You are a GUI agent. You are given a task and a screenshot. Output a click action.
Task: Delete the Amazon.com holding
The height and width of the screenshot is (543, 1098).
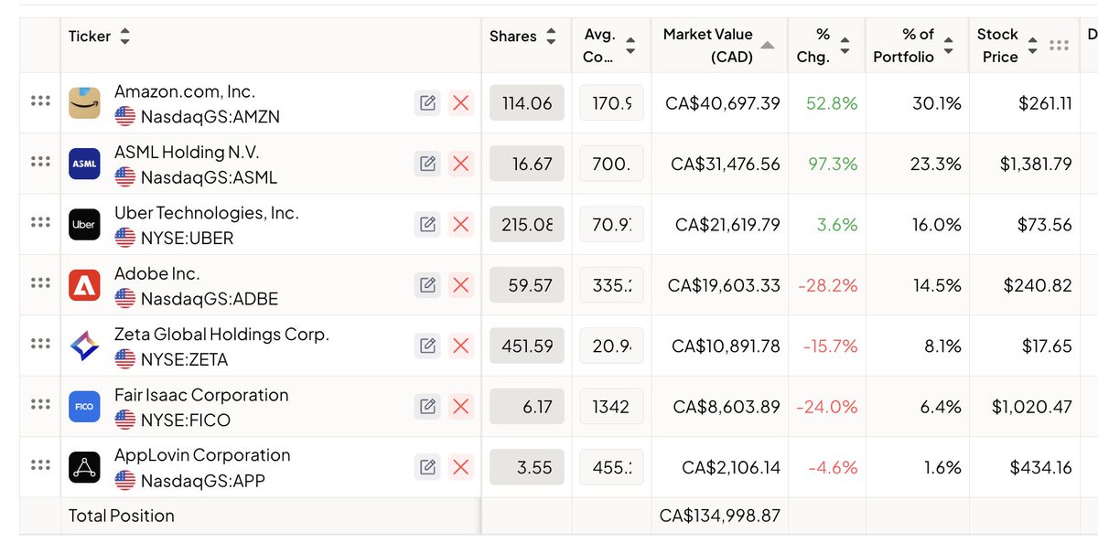[x=461, y=103]
